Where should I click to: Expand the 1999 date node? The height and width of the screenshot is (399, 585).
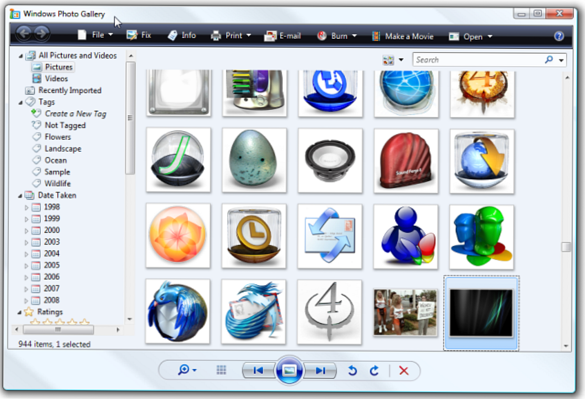coord(27,219)
